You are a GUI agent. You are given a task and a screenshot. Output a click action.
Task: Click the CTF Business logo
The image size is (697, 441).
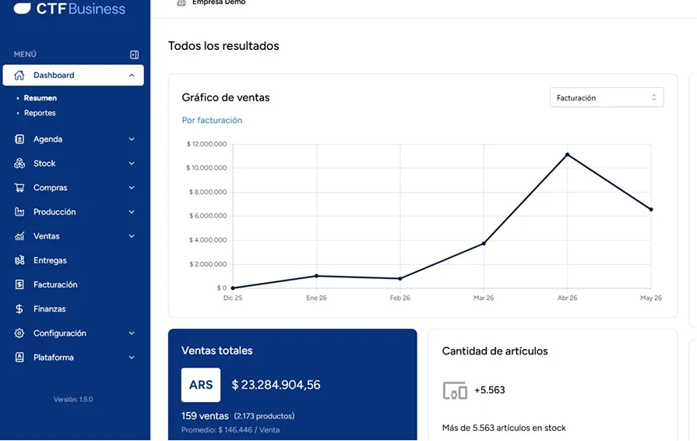69,8
